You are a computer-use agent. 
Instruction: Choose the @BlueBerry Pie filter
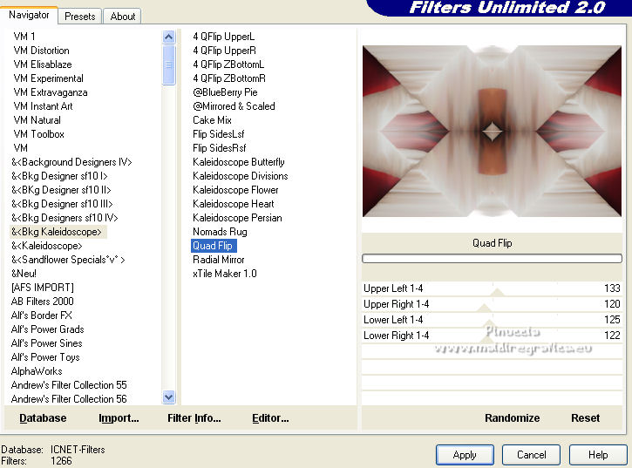point(225,92)
